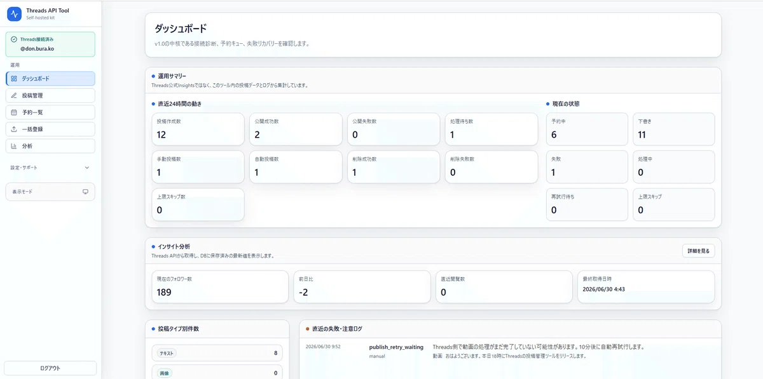The height and width of the screenshot is (379, 763).
Task: Click the 画像 post type row
Action: click(x=217, y=373)
